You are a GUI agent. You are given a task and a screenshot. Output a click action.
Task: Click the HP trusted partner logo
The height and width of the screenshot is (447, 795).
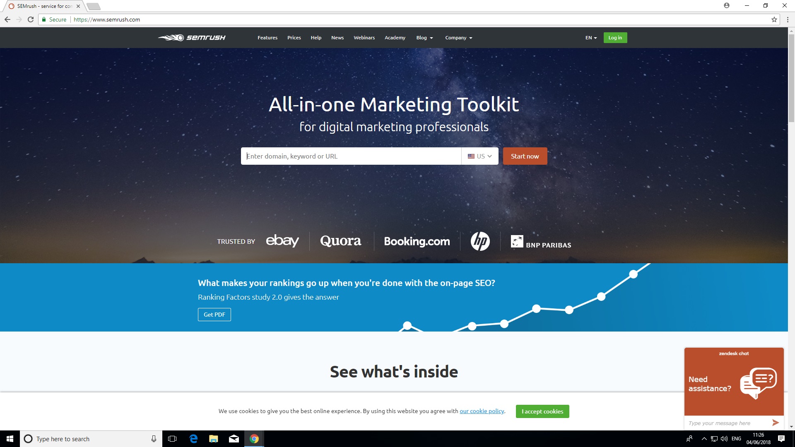click(479, 241)
